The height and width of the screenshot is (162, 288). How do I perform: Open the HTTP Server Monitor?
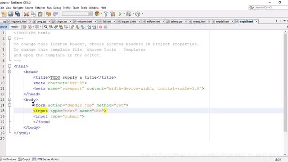(46, 159)
